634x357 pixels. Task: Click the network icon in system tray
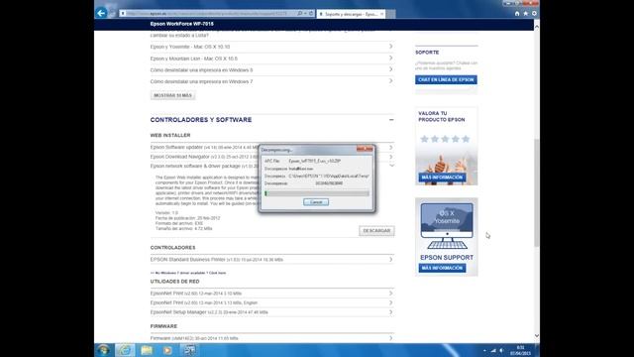[493, 350]
